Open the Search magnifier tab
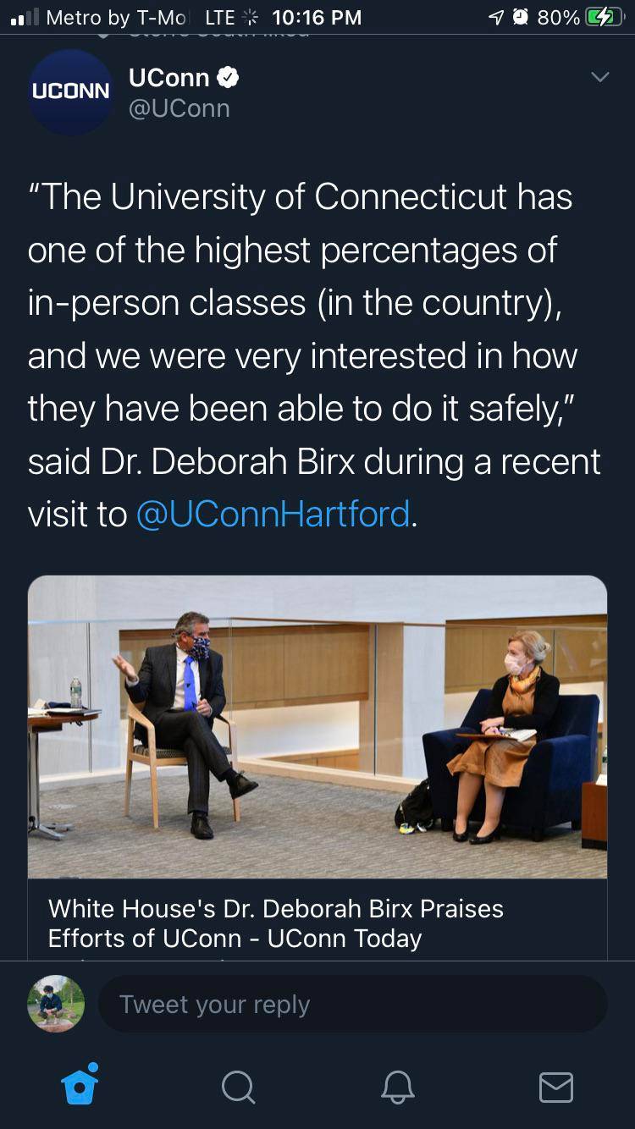 coord(238,1086)
